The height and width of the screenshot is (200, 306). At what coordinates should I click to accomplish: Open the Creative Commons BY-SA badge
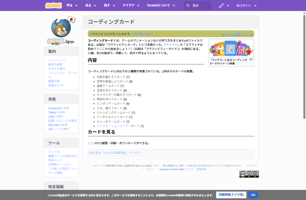pyautogui.click(x=249, y=174)
